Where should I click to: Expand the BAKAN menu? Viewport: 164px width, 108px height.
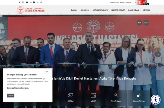coord(75,10)
